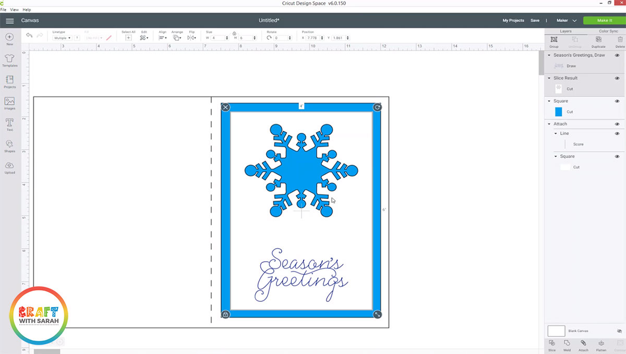Image resolution: width=626 pixels, height=354 pixels.
Task: Open the Linetype dropdown
Action: pos(61,38)
